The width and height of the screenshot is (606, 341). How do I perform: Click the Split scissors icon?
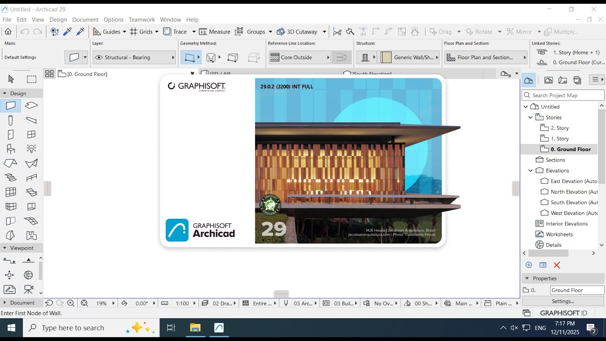(337, 32)
